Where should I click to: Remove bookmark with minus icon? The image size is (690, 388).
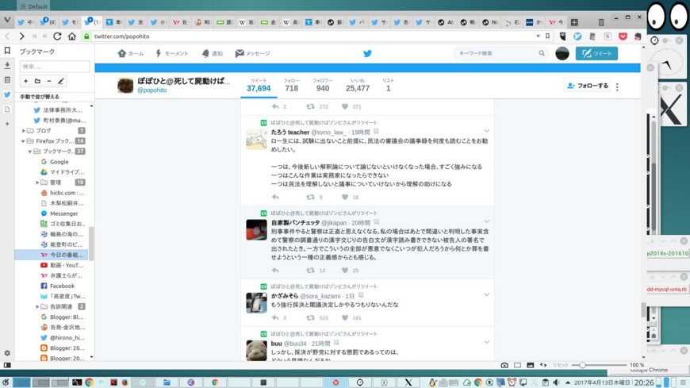click(x=49, y=81)
